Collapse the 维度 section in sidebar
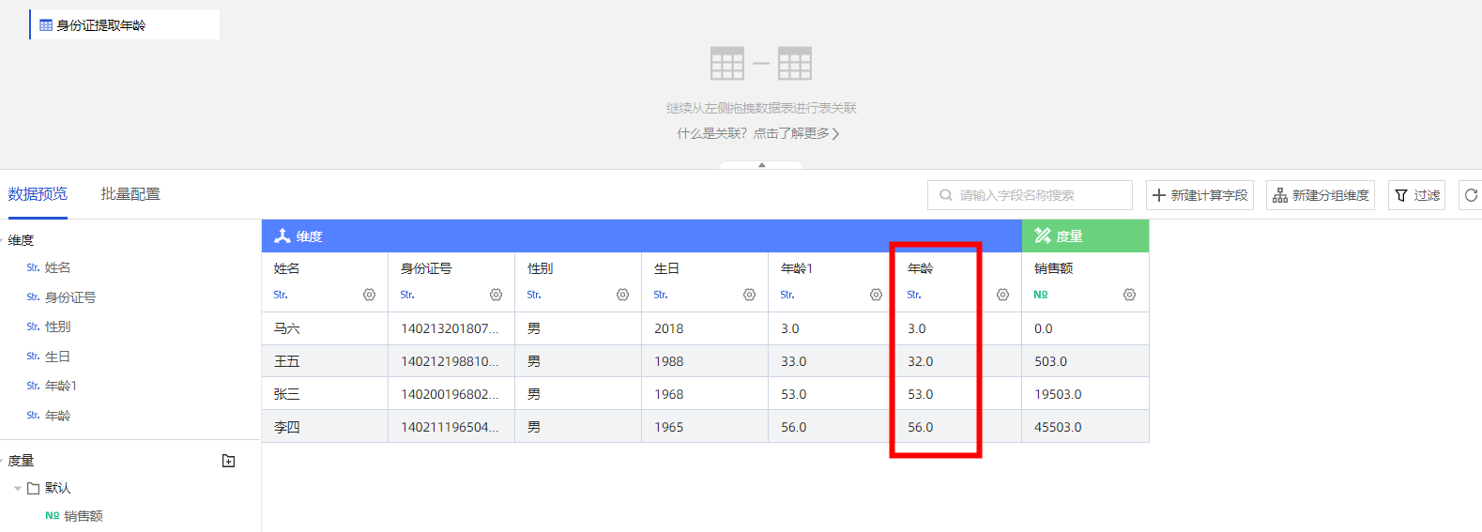 click(3, 240)
